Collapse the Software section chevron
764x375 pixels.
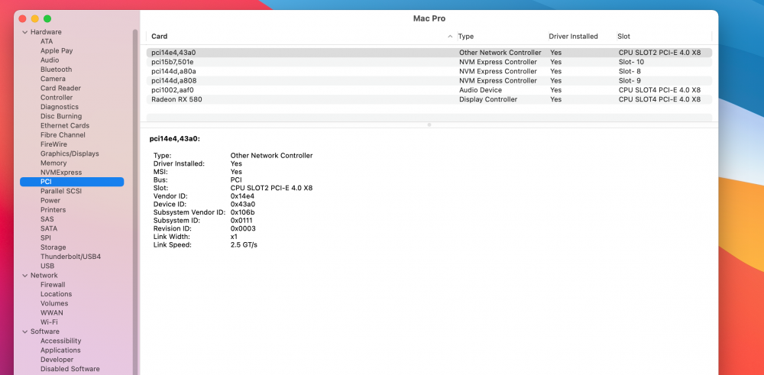click(25, 331)
